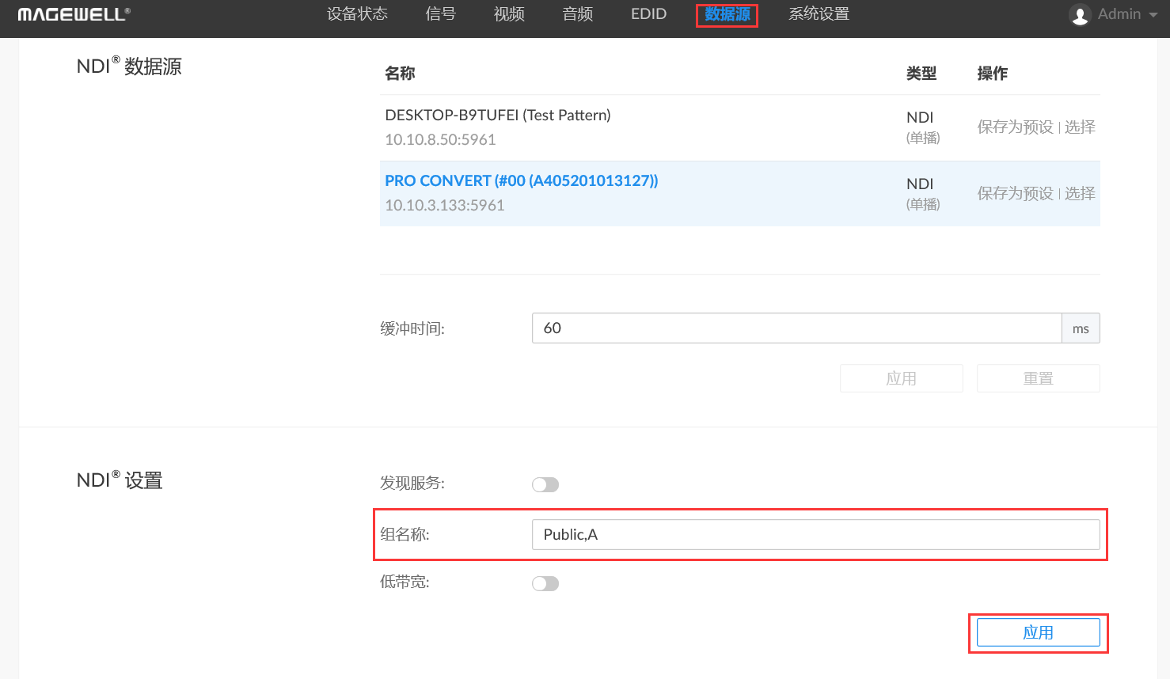Click the PRO CONVERT source name
This screenshot has height=679, width=1170.
tap(521, 181)
